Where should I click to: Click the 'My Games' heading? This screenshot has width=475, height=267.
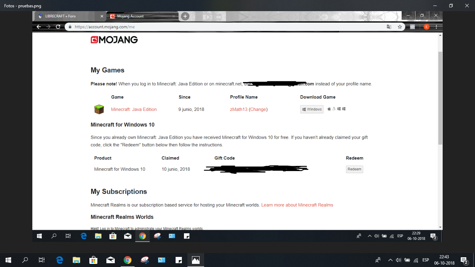click(107, 70)
